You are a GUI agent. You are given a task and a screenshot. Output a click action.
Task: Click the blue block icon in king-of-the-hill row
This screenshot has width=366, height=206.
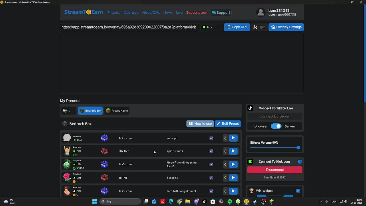105,164
